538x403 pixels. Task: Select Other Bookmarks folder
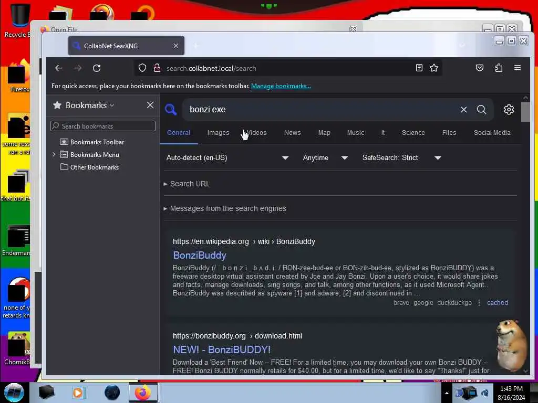click(x=95, y=167)
